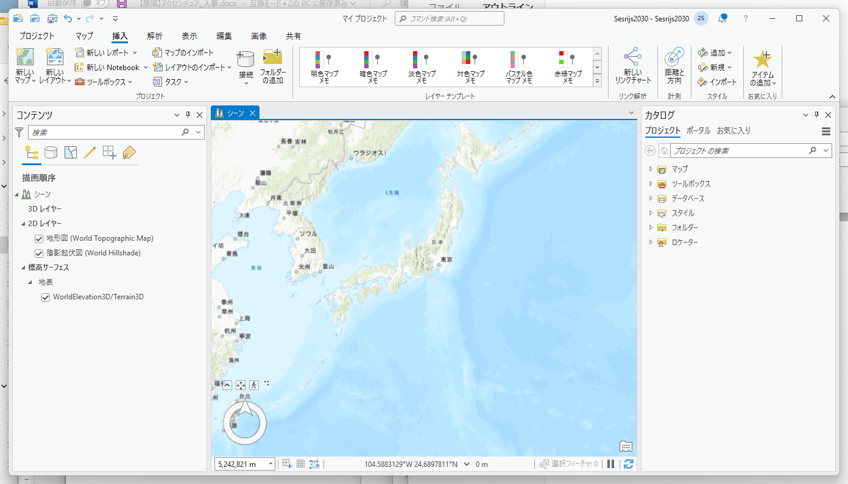The height and width of the screenshot is (484, 848).
Task: Select List by Drawing Order icon in Contents
Action: (x=32, y=153)
